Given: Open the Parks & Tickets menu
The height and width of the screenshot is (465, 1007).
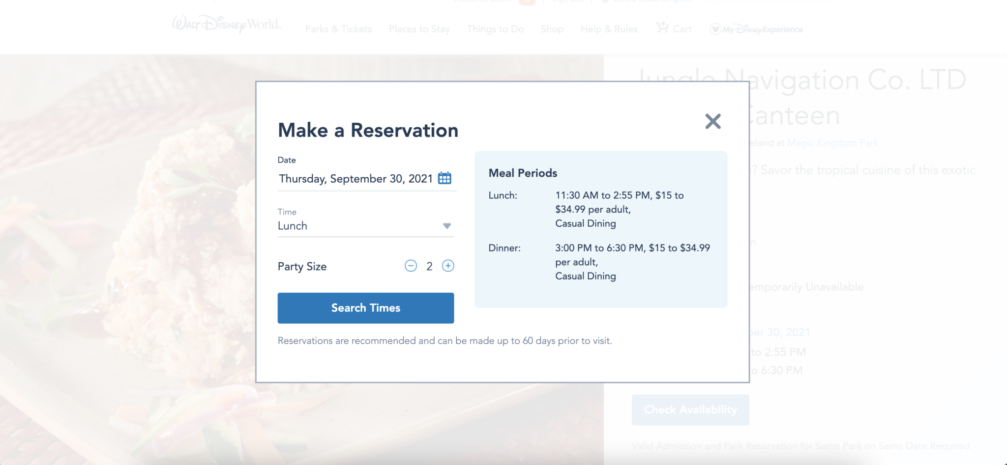Looking at the screenshot, I should 338,29.
